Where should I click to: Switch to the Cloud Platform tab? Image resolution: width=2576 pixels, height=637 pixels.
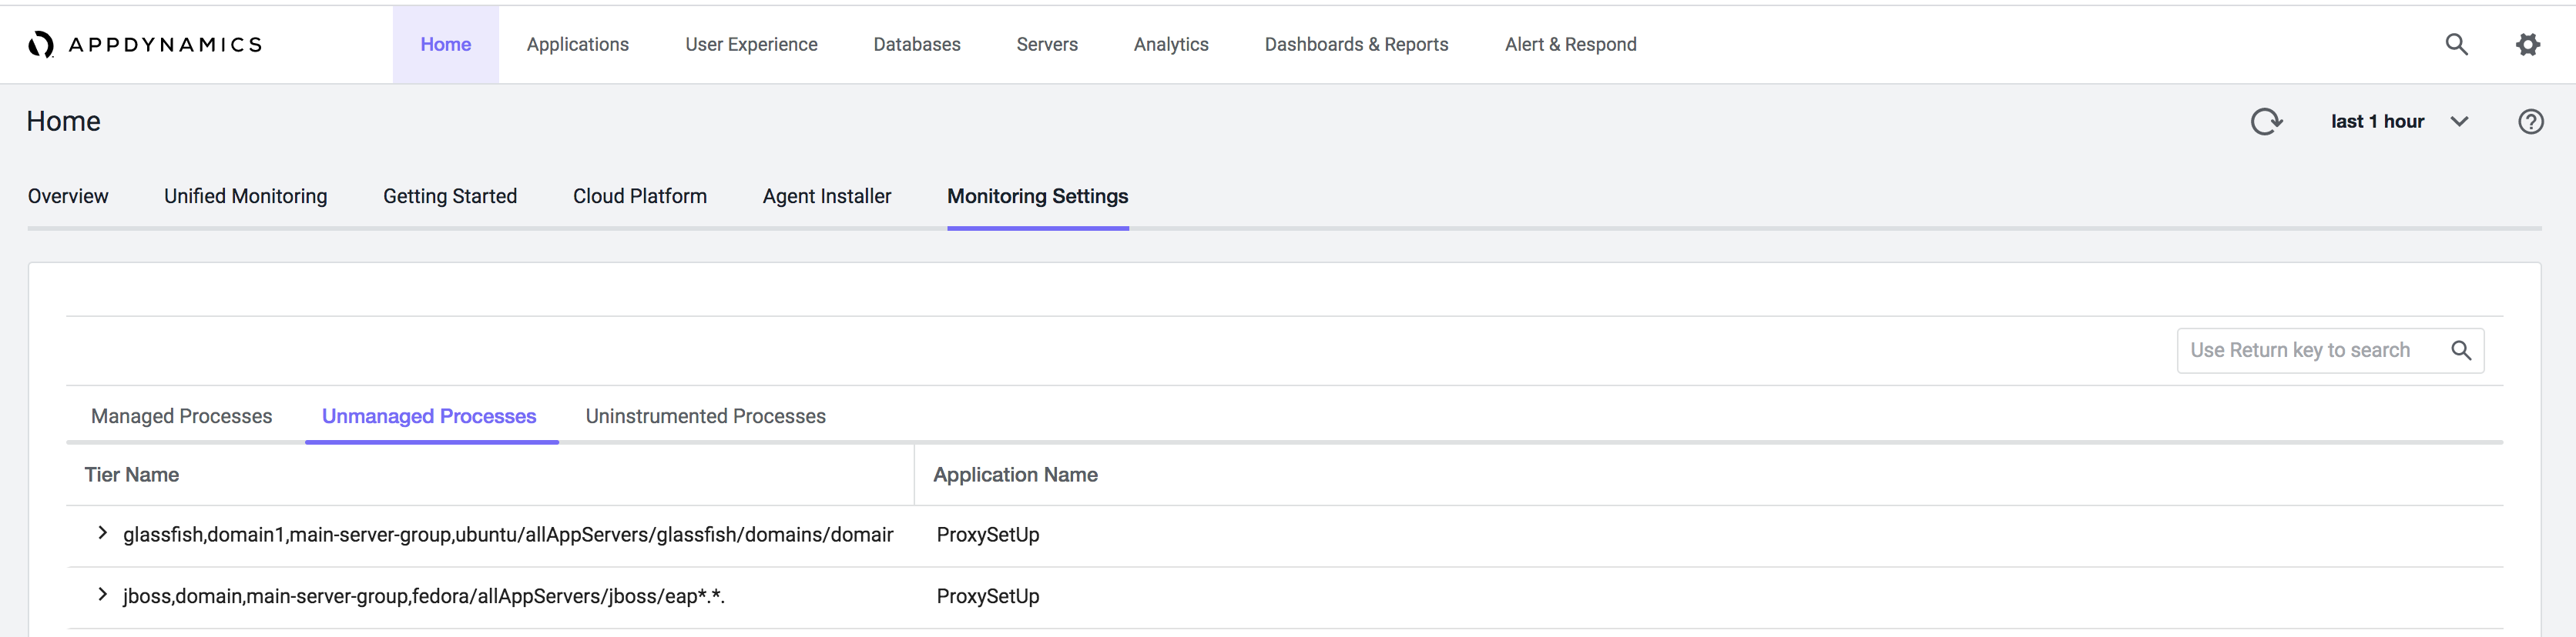coord(640,197)
